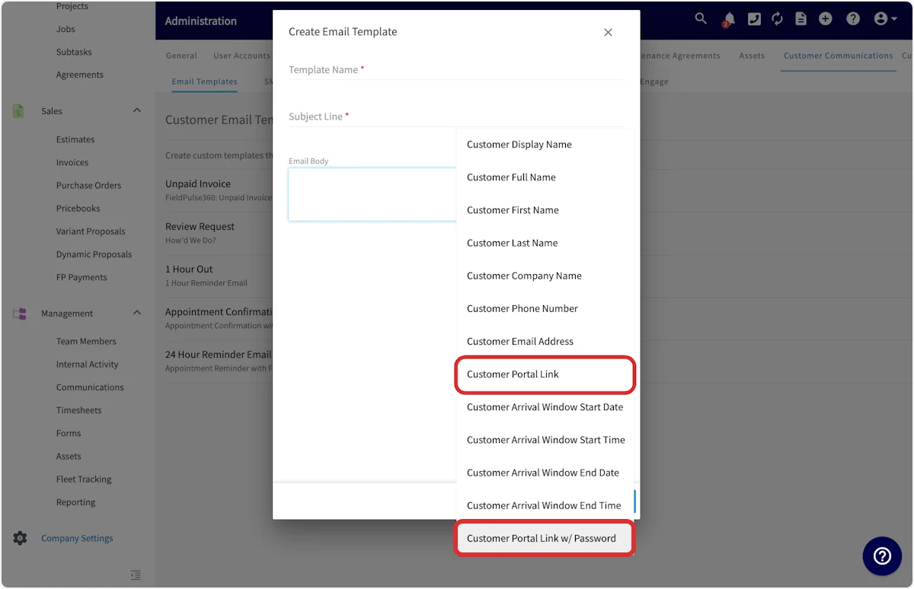This screenshot has width=914, height=589.
Task: Select Customer Arrival Window Start Date
Action: tap(545, 407)
